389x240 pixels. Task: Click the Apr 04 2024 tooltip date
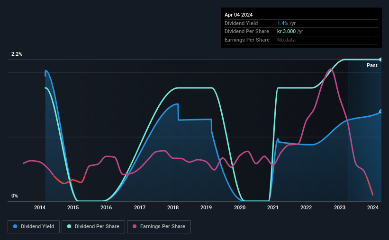(x=238, y=15)
